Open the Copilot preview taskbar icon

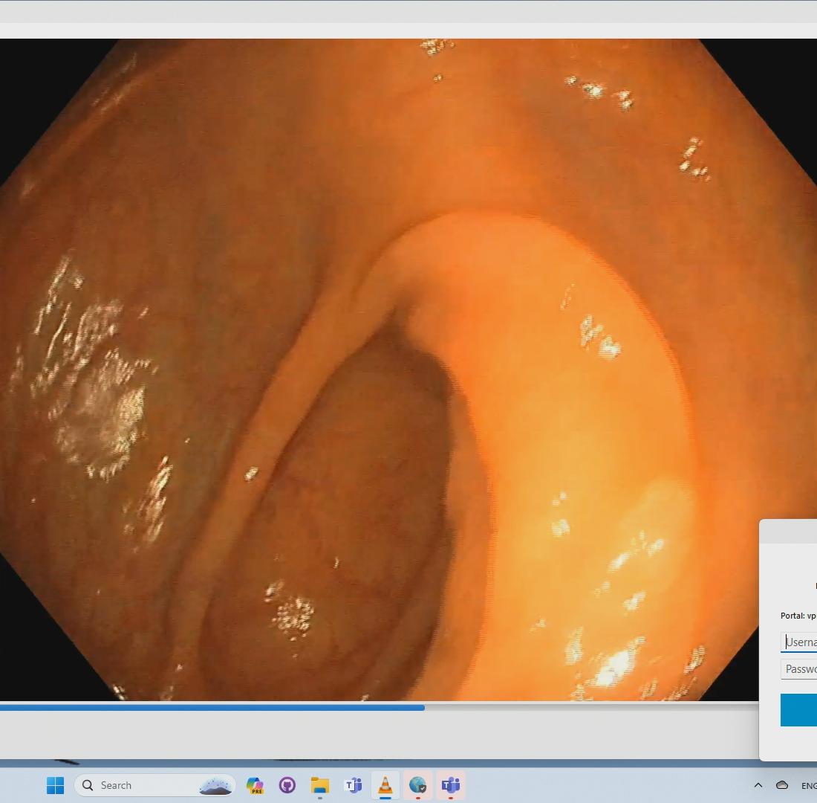[x=255, y=784]
